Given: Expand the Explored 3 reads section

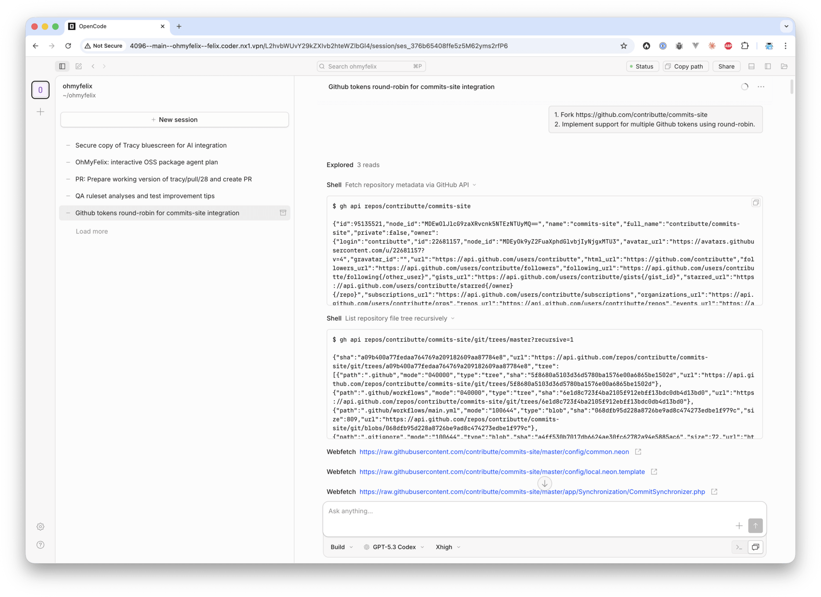Looking at the screenshot, I should pos(353,165).
